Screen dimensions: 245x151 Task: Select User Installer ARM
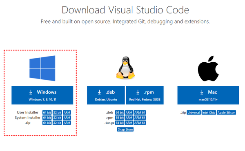coord(67,112)
